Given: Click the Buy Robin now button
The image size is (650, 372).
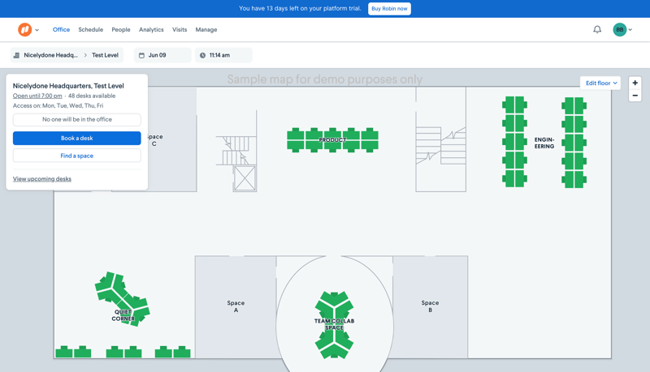Looking at the screenshot, I should [x=389, y=9].
